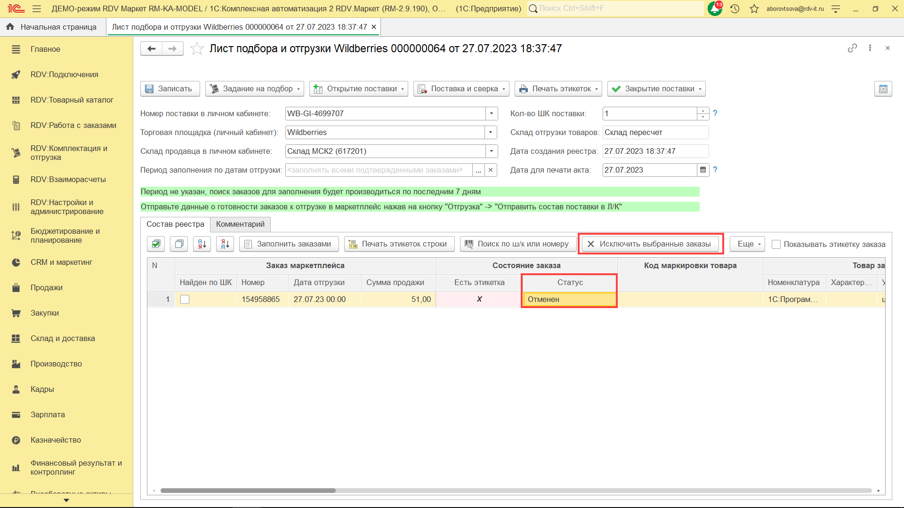Open the notifications bell icon
Screen dimensions: 904x508
click(714, 8)
